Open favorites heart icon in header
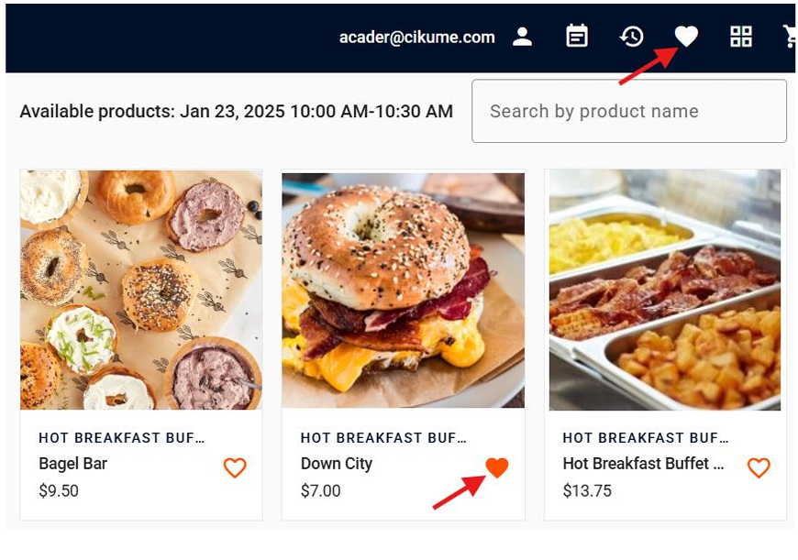Viewport: 798px width, 560px height. coord(686,37)
